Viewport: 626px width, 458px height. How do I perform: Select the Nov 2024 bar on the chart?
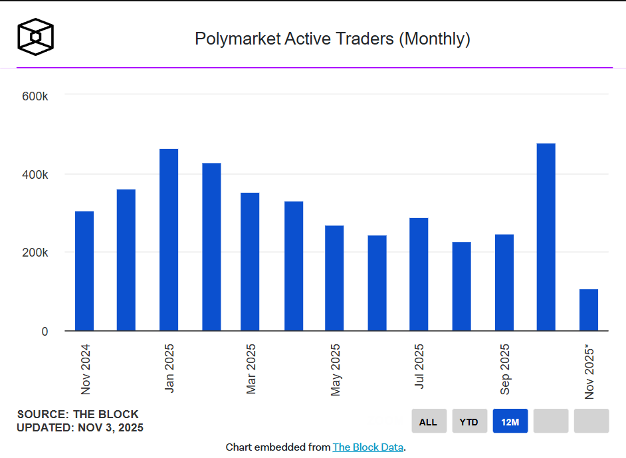point(85,269)
